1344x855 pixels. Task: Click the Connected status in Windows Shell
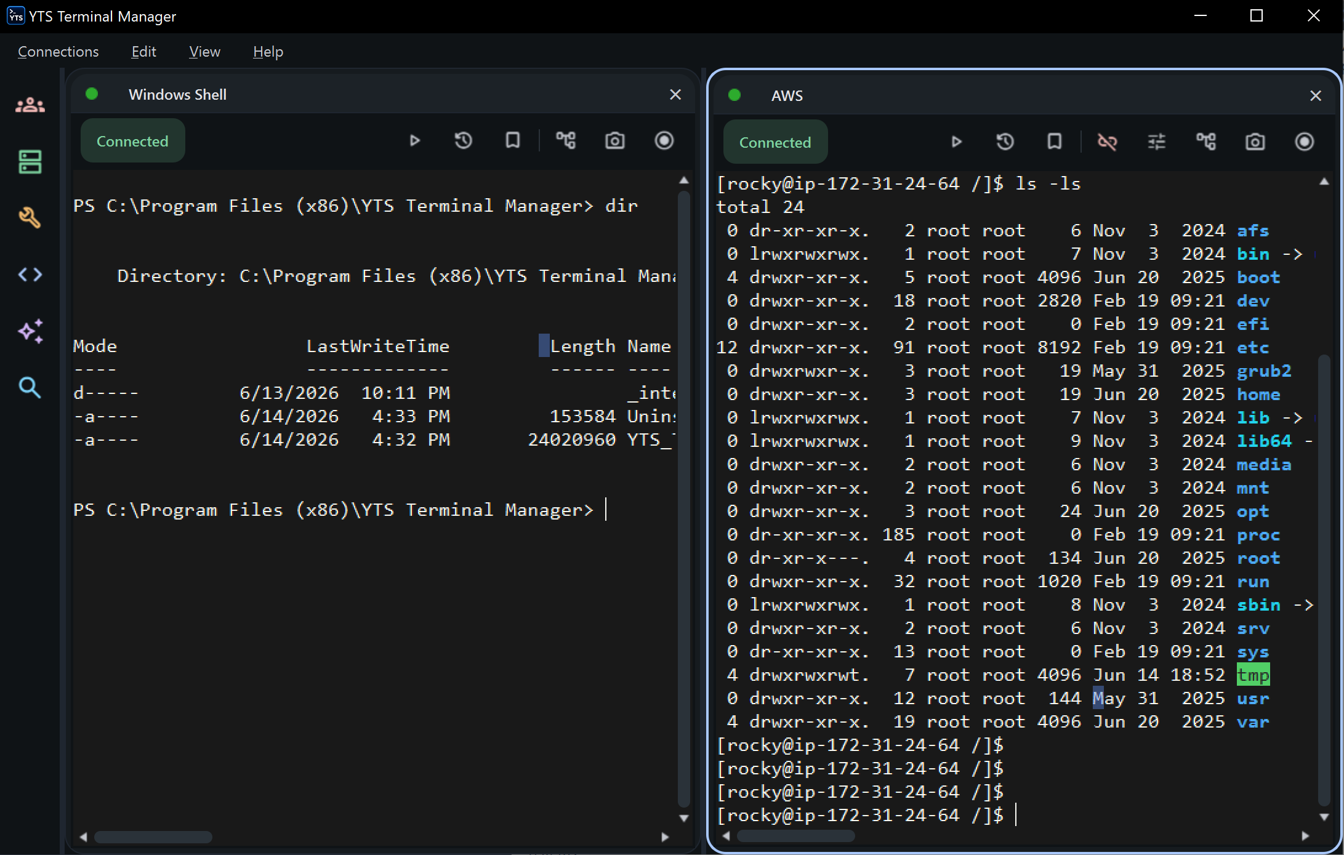click(132, 141)
